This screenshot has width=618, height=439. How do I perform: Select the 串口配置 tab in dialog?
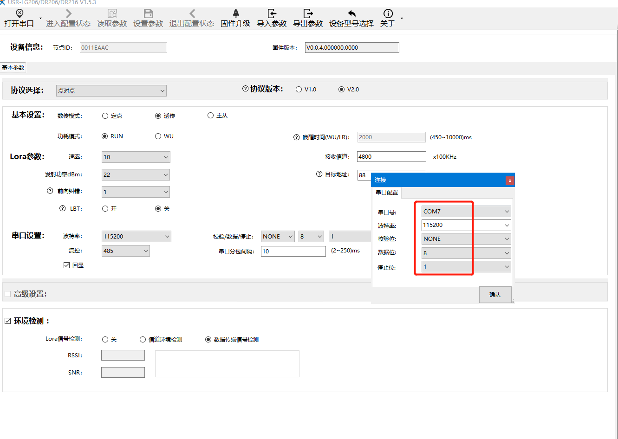[x=387, y=193]
